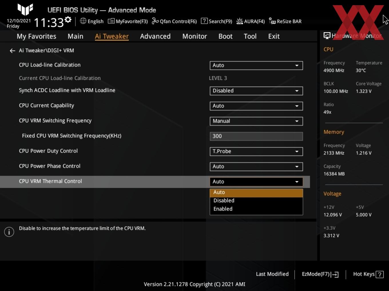Viewport: 389px width, 291px height.
Task: Click the 11:33 clock display
Action: tap(49, 23)
